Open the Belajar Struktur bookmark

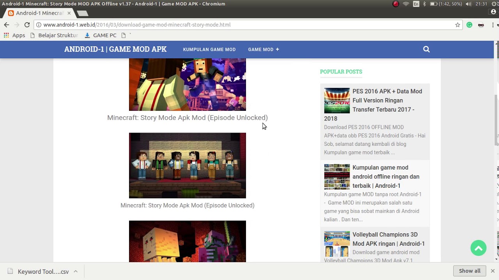(x=54, y=35)
